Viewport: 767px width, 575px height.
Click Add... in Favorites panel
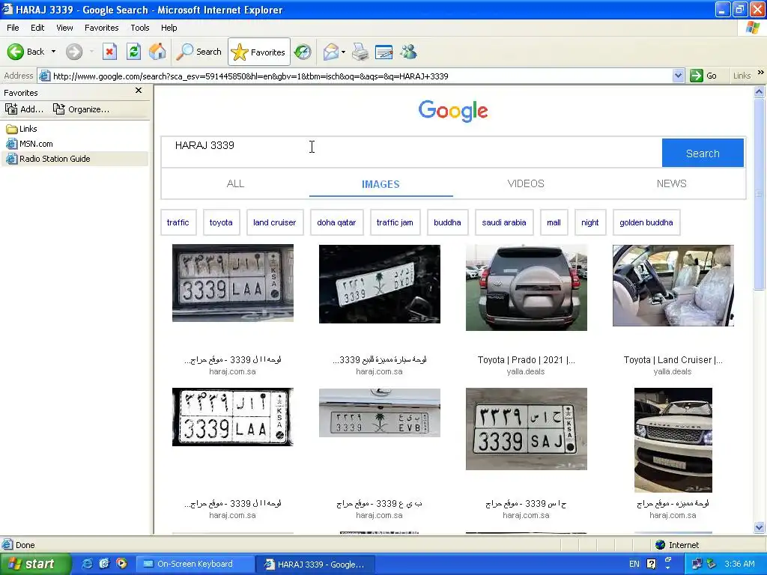click(x=24, y=109)
